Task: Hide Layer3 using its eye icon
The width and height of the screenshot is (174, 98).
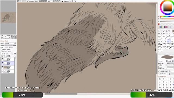Action: tap(2, 66)
